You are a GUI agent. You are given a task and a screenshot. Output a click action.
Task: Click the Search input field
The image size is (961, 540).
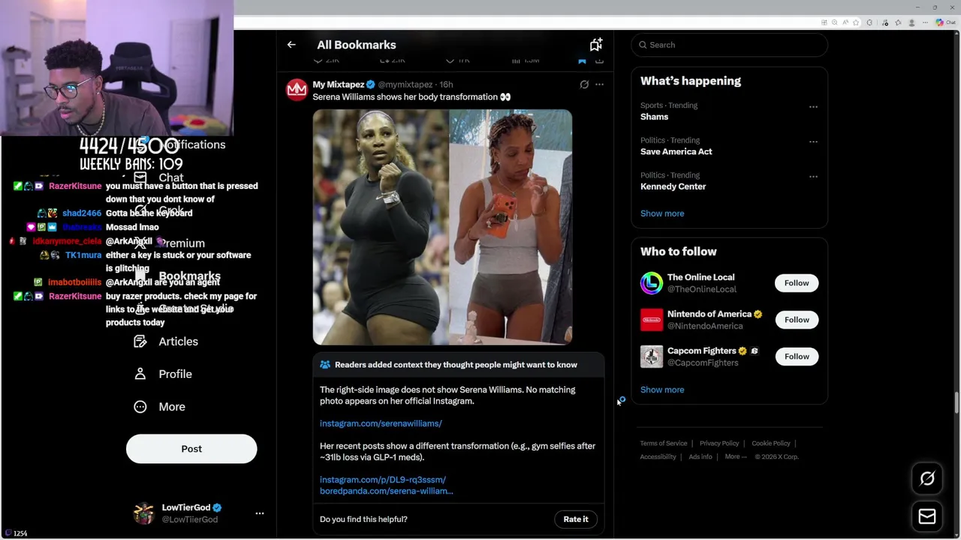coord(730,45)
